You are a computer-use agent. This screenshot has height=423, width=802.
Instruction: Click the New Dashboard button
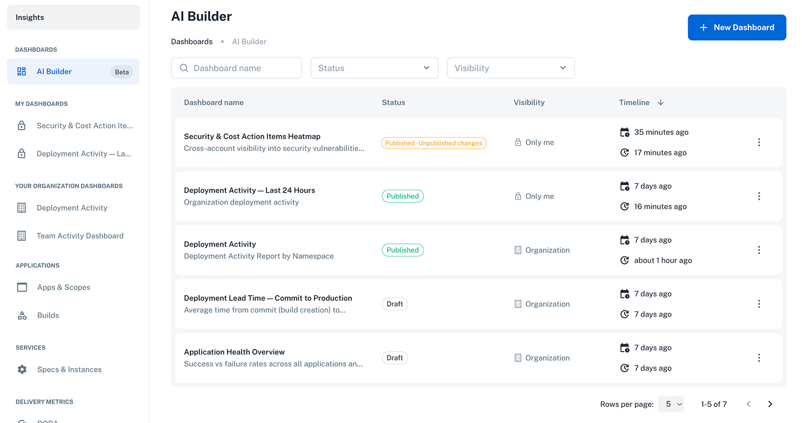coord(737,27)
